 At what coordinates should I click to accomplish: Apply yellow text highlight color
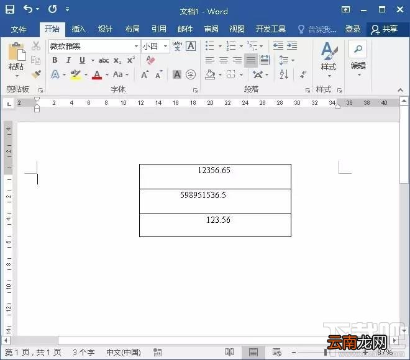tap(76, 74)
